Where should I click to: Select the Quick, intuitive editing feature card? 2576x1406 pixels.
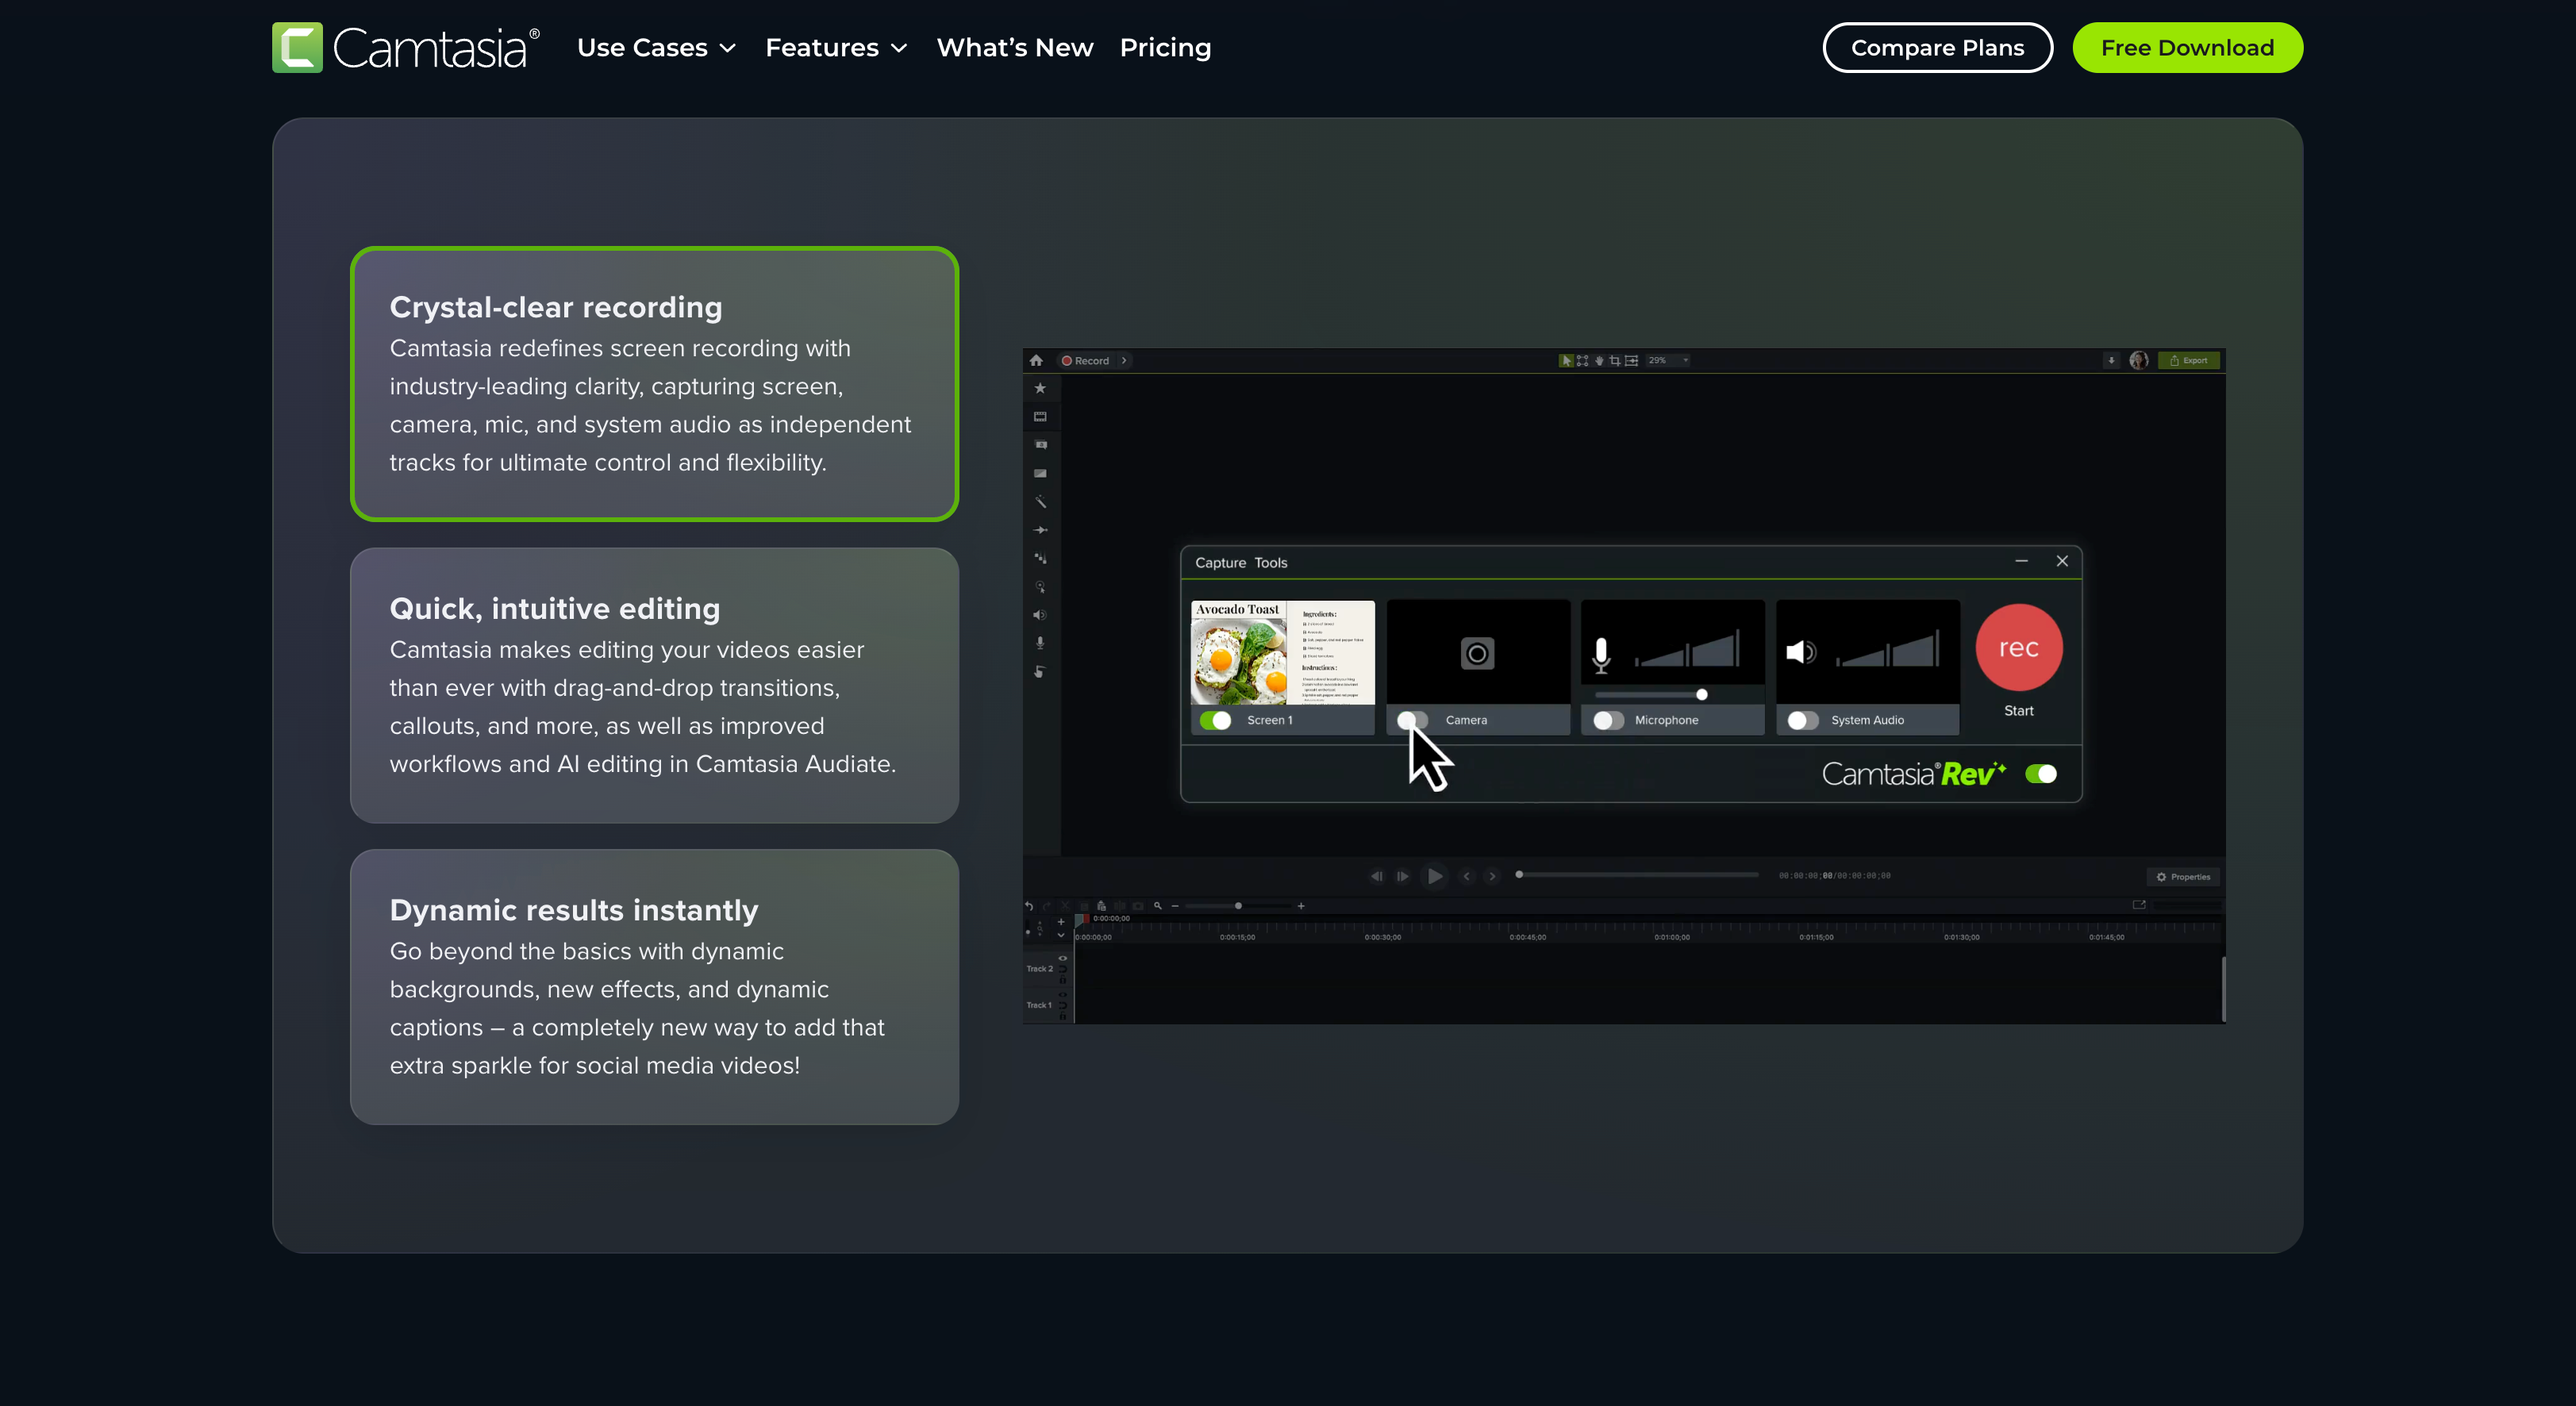[655, 685]
